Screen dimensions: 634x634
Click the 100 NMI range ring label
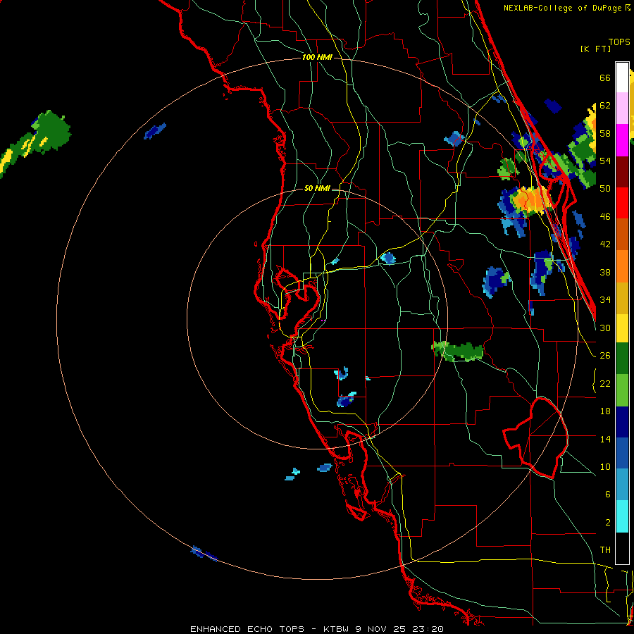pos(317,58)
